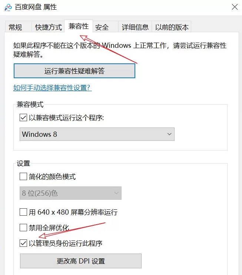Click the chevron arrow of Windows 8 combo box
The image size is (242, 275).
(169, 134)
